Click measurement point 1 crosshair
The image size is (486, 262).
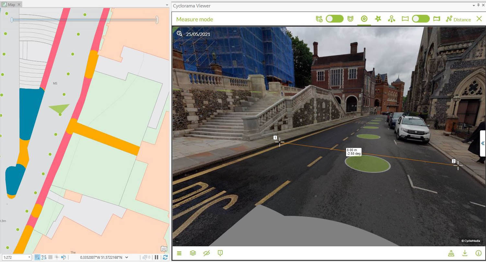coord(280,142)
